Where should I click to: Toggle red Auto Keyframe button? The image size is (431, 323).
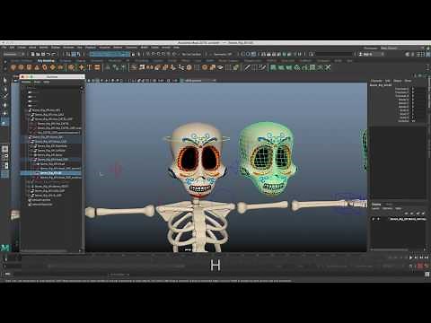coord(420,266)
